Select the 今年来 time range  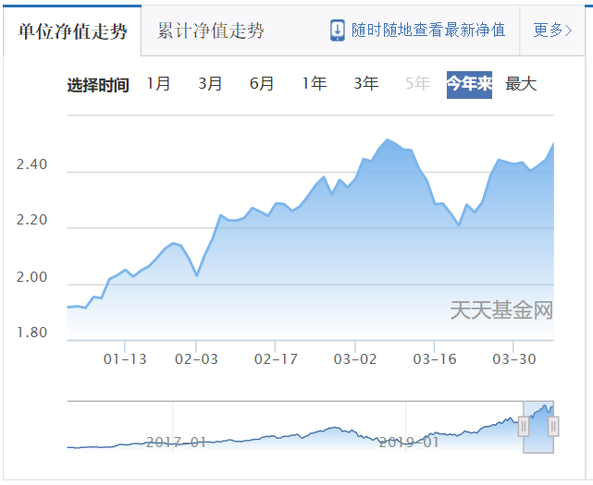(469, 85)
